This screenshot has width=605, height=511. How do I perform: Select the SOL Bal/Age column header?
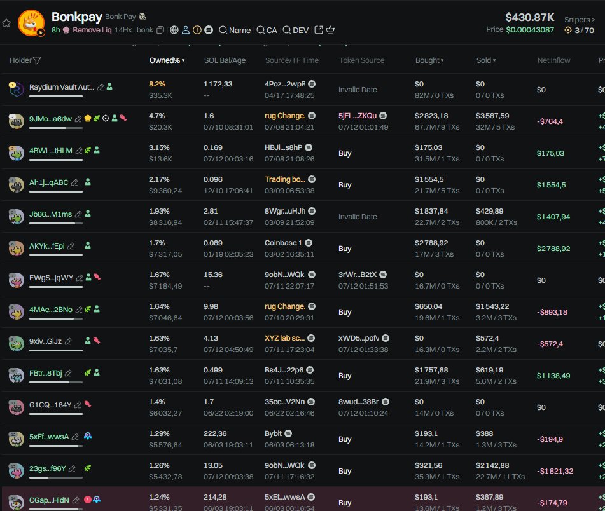coord(225,60)
